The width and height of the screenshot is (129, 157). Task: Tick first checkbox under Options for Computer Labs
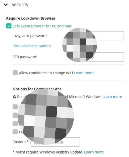15,107
